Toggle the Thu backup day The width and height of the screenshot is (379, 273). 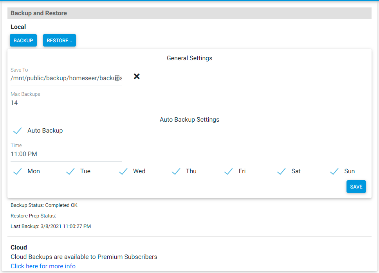[x=176, y=171]
